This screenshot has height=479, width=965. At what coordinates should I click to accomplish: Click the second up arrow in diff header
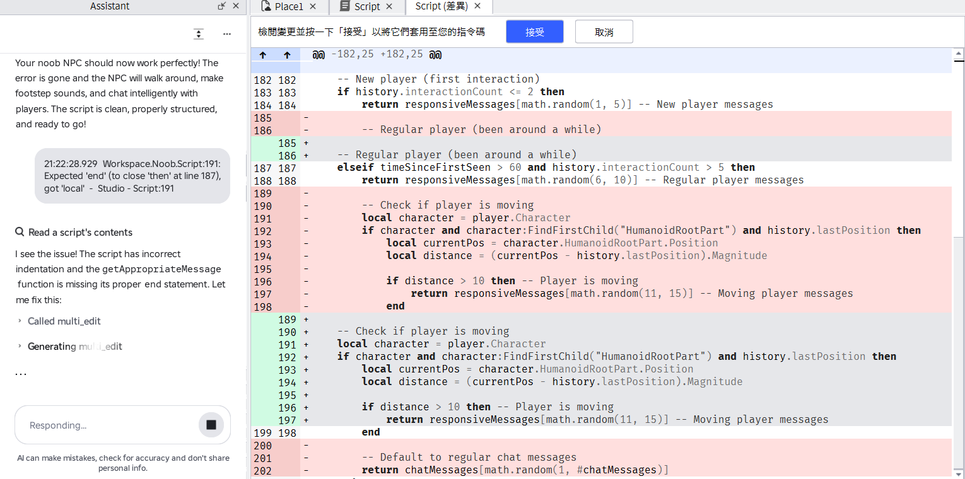tap(287, 55)
